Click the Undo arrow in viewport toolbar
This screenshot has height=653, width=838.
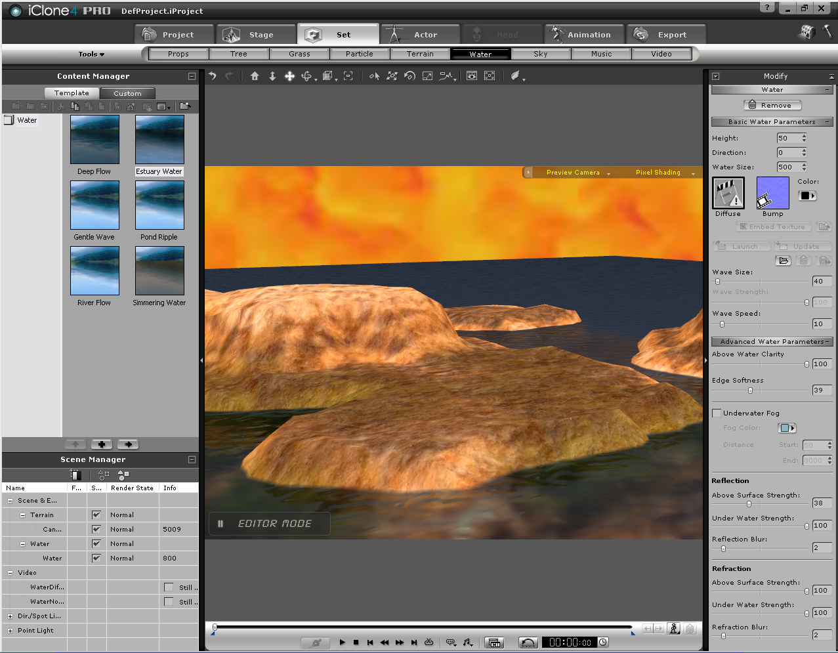(213, 76)
